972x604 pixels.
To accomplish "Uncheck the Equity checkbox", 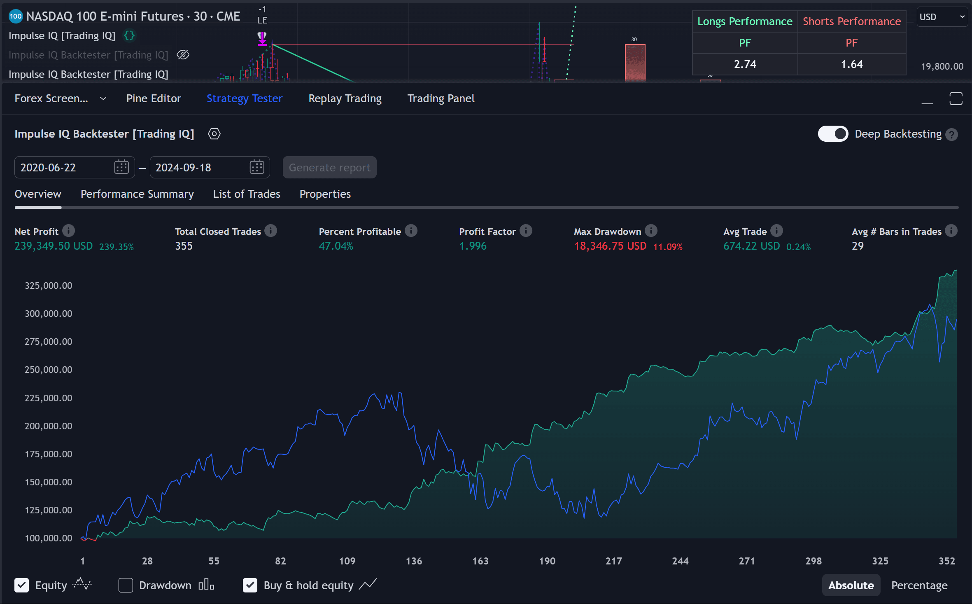I will pos(21,585).
